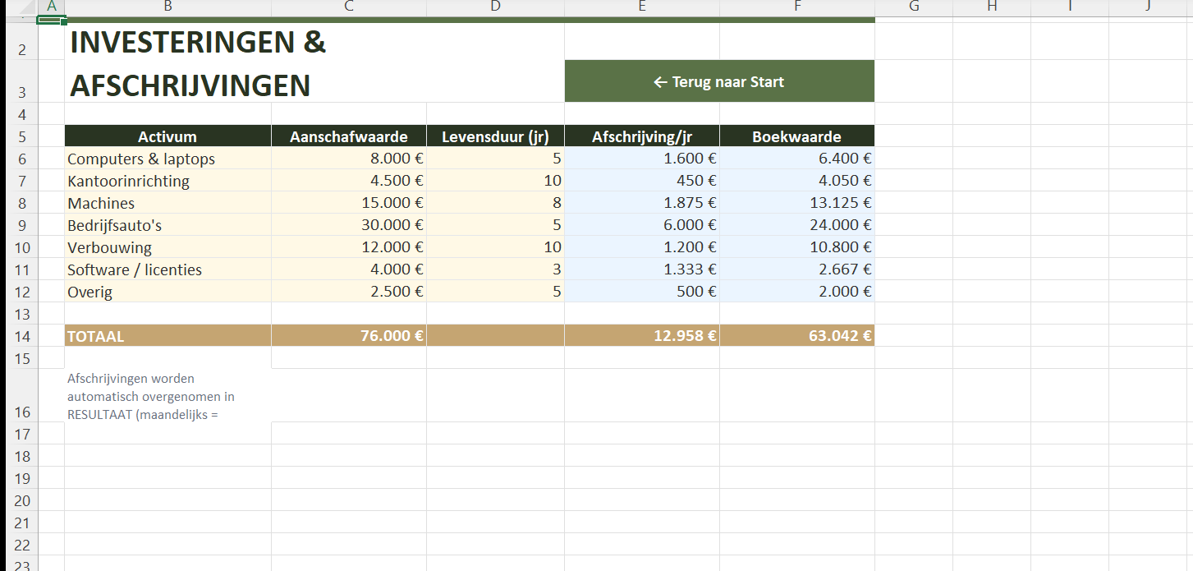Click total Boekwaarde 63.042 € cell
1193x571 pixels.
[796, 336]
